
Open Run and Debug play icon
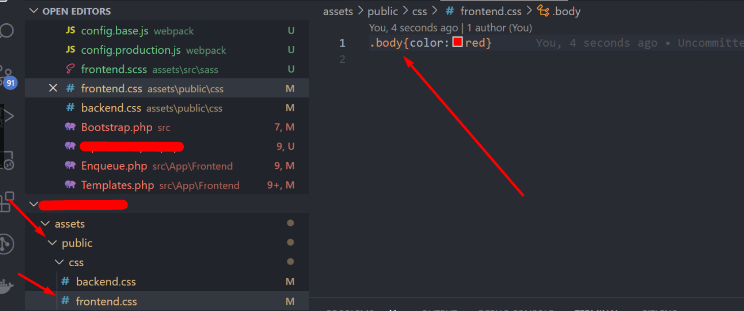pyautogui.click(x=8, y=116)
